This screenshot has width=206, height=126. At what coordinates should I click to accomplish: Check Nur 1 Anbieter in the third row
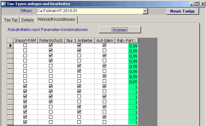point(79,56)
